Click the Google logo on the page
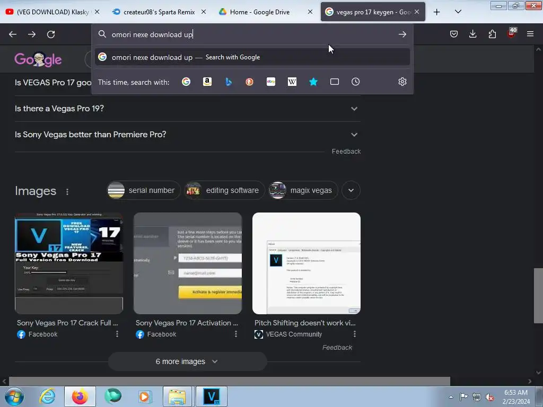Viewport: 543px width, 407px height. [x=38, y=59]
